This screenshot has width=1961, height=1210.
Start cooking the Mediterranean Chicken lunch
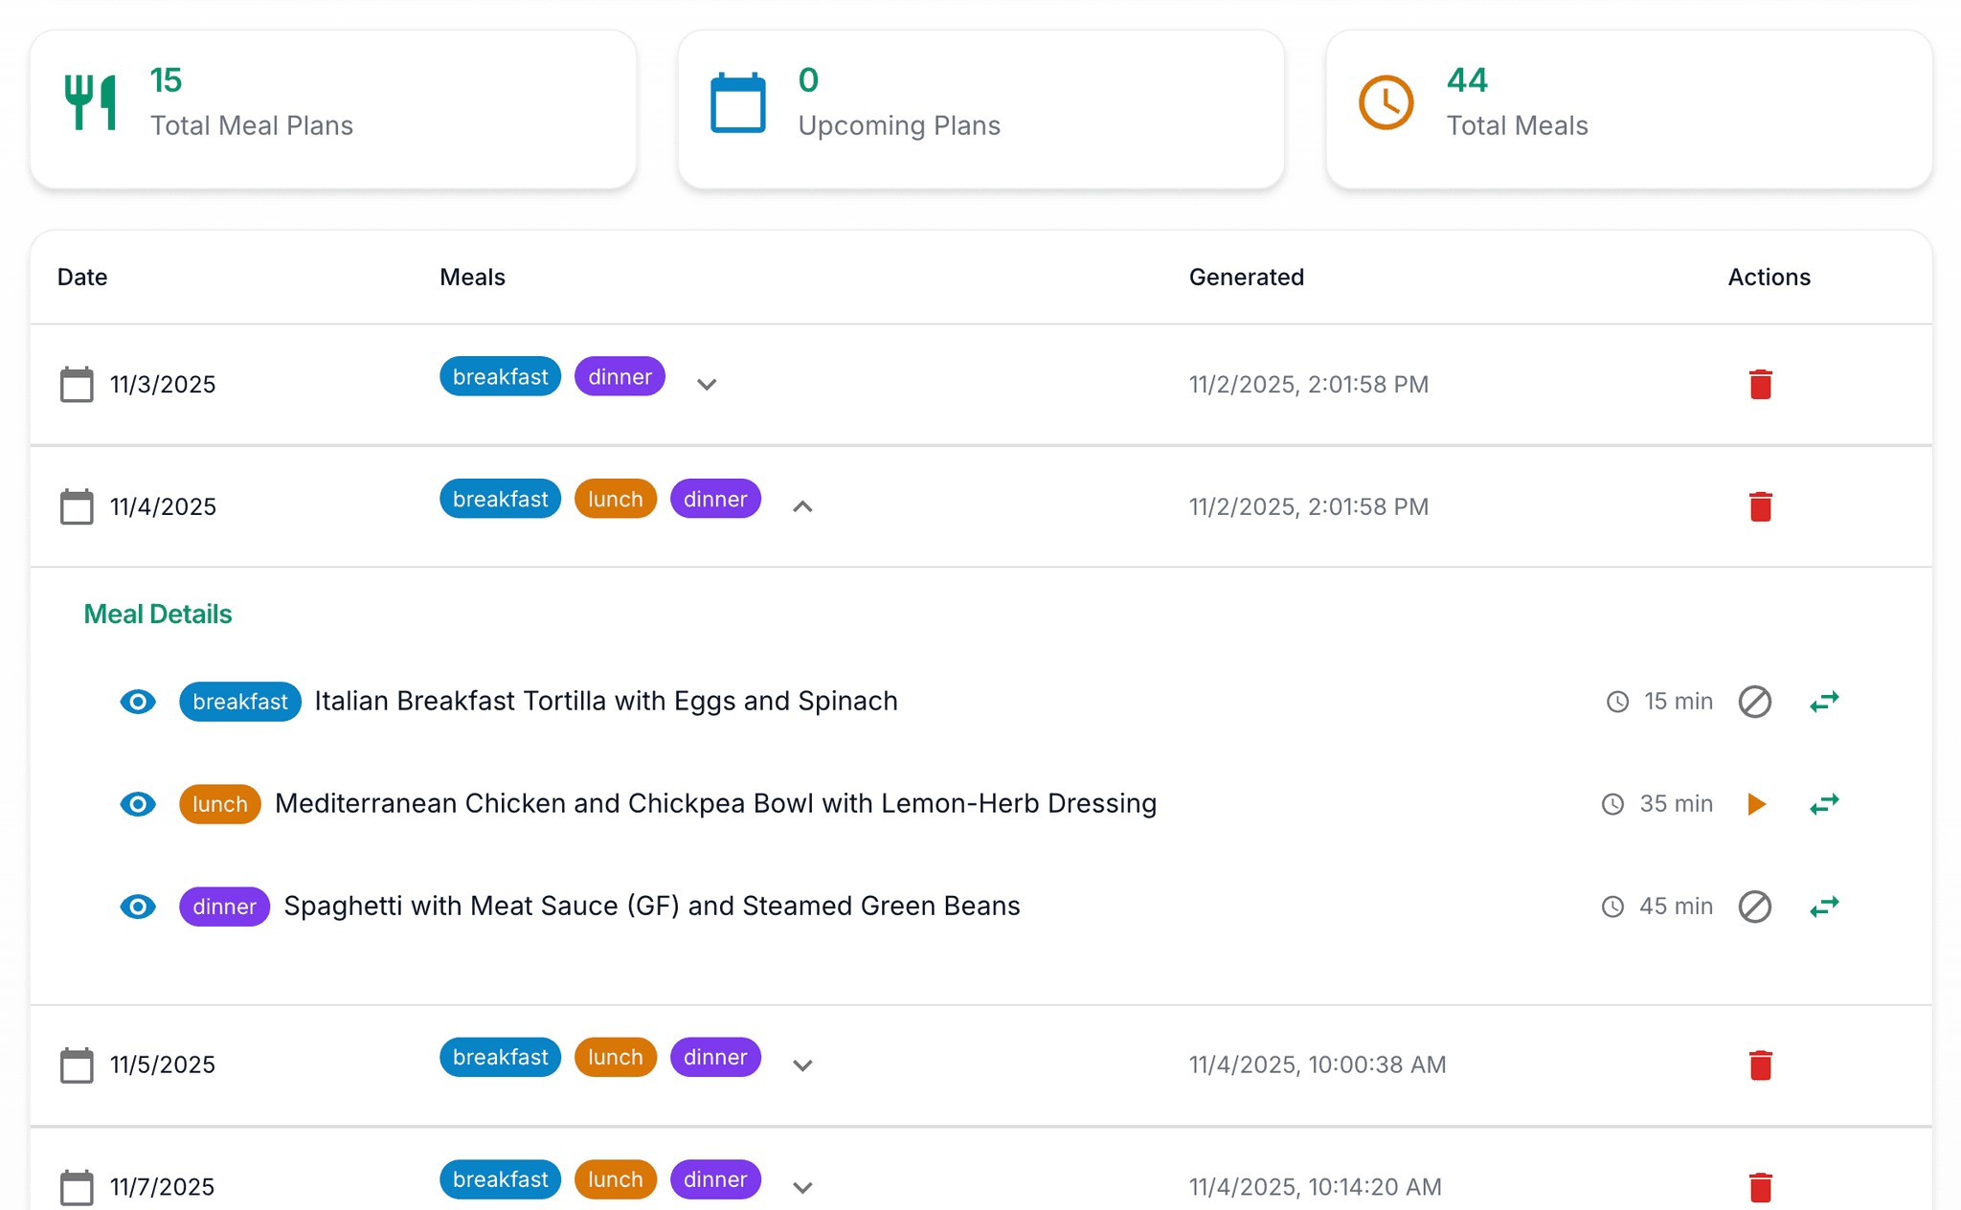(x=1756, y=804)
